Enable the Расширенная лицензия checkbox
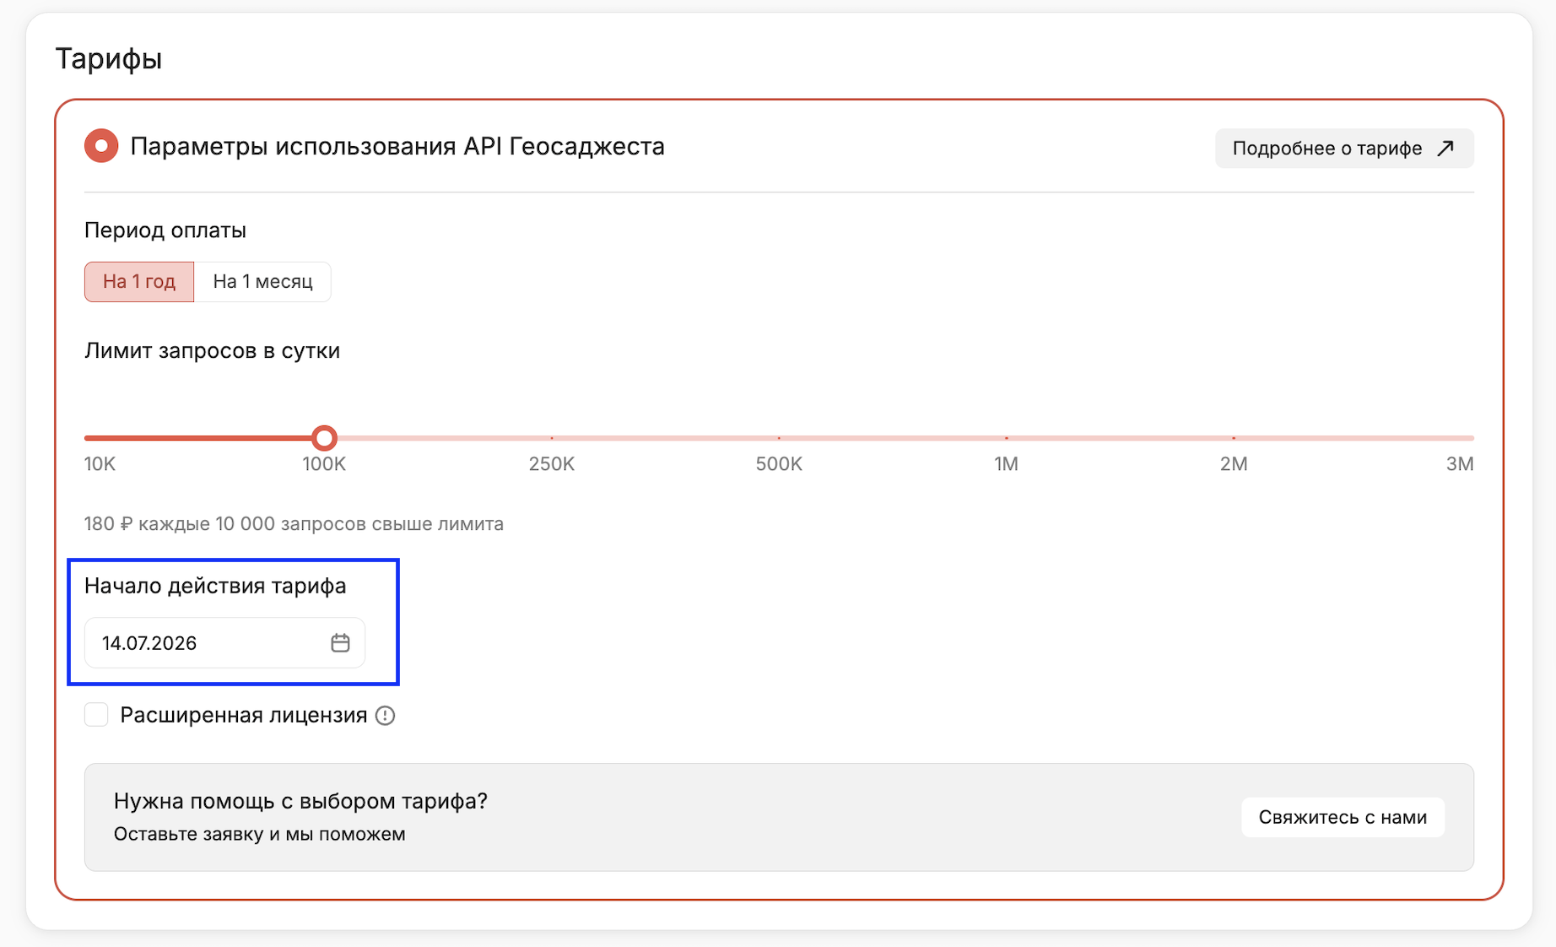The width and height of the screenshot is (1556, 947). point(96,715)
